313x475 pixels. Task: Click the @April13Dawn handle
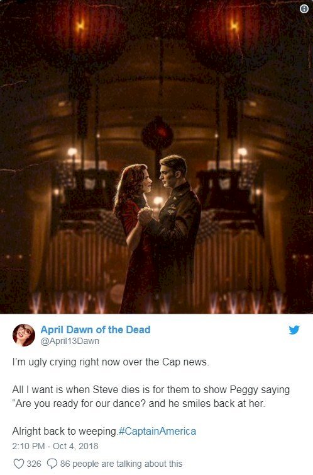tap(70, 341)
